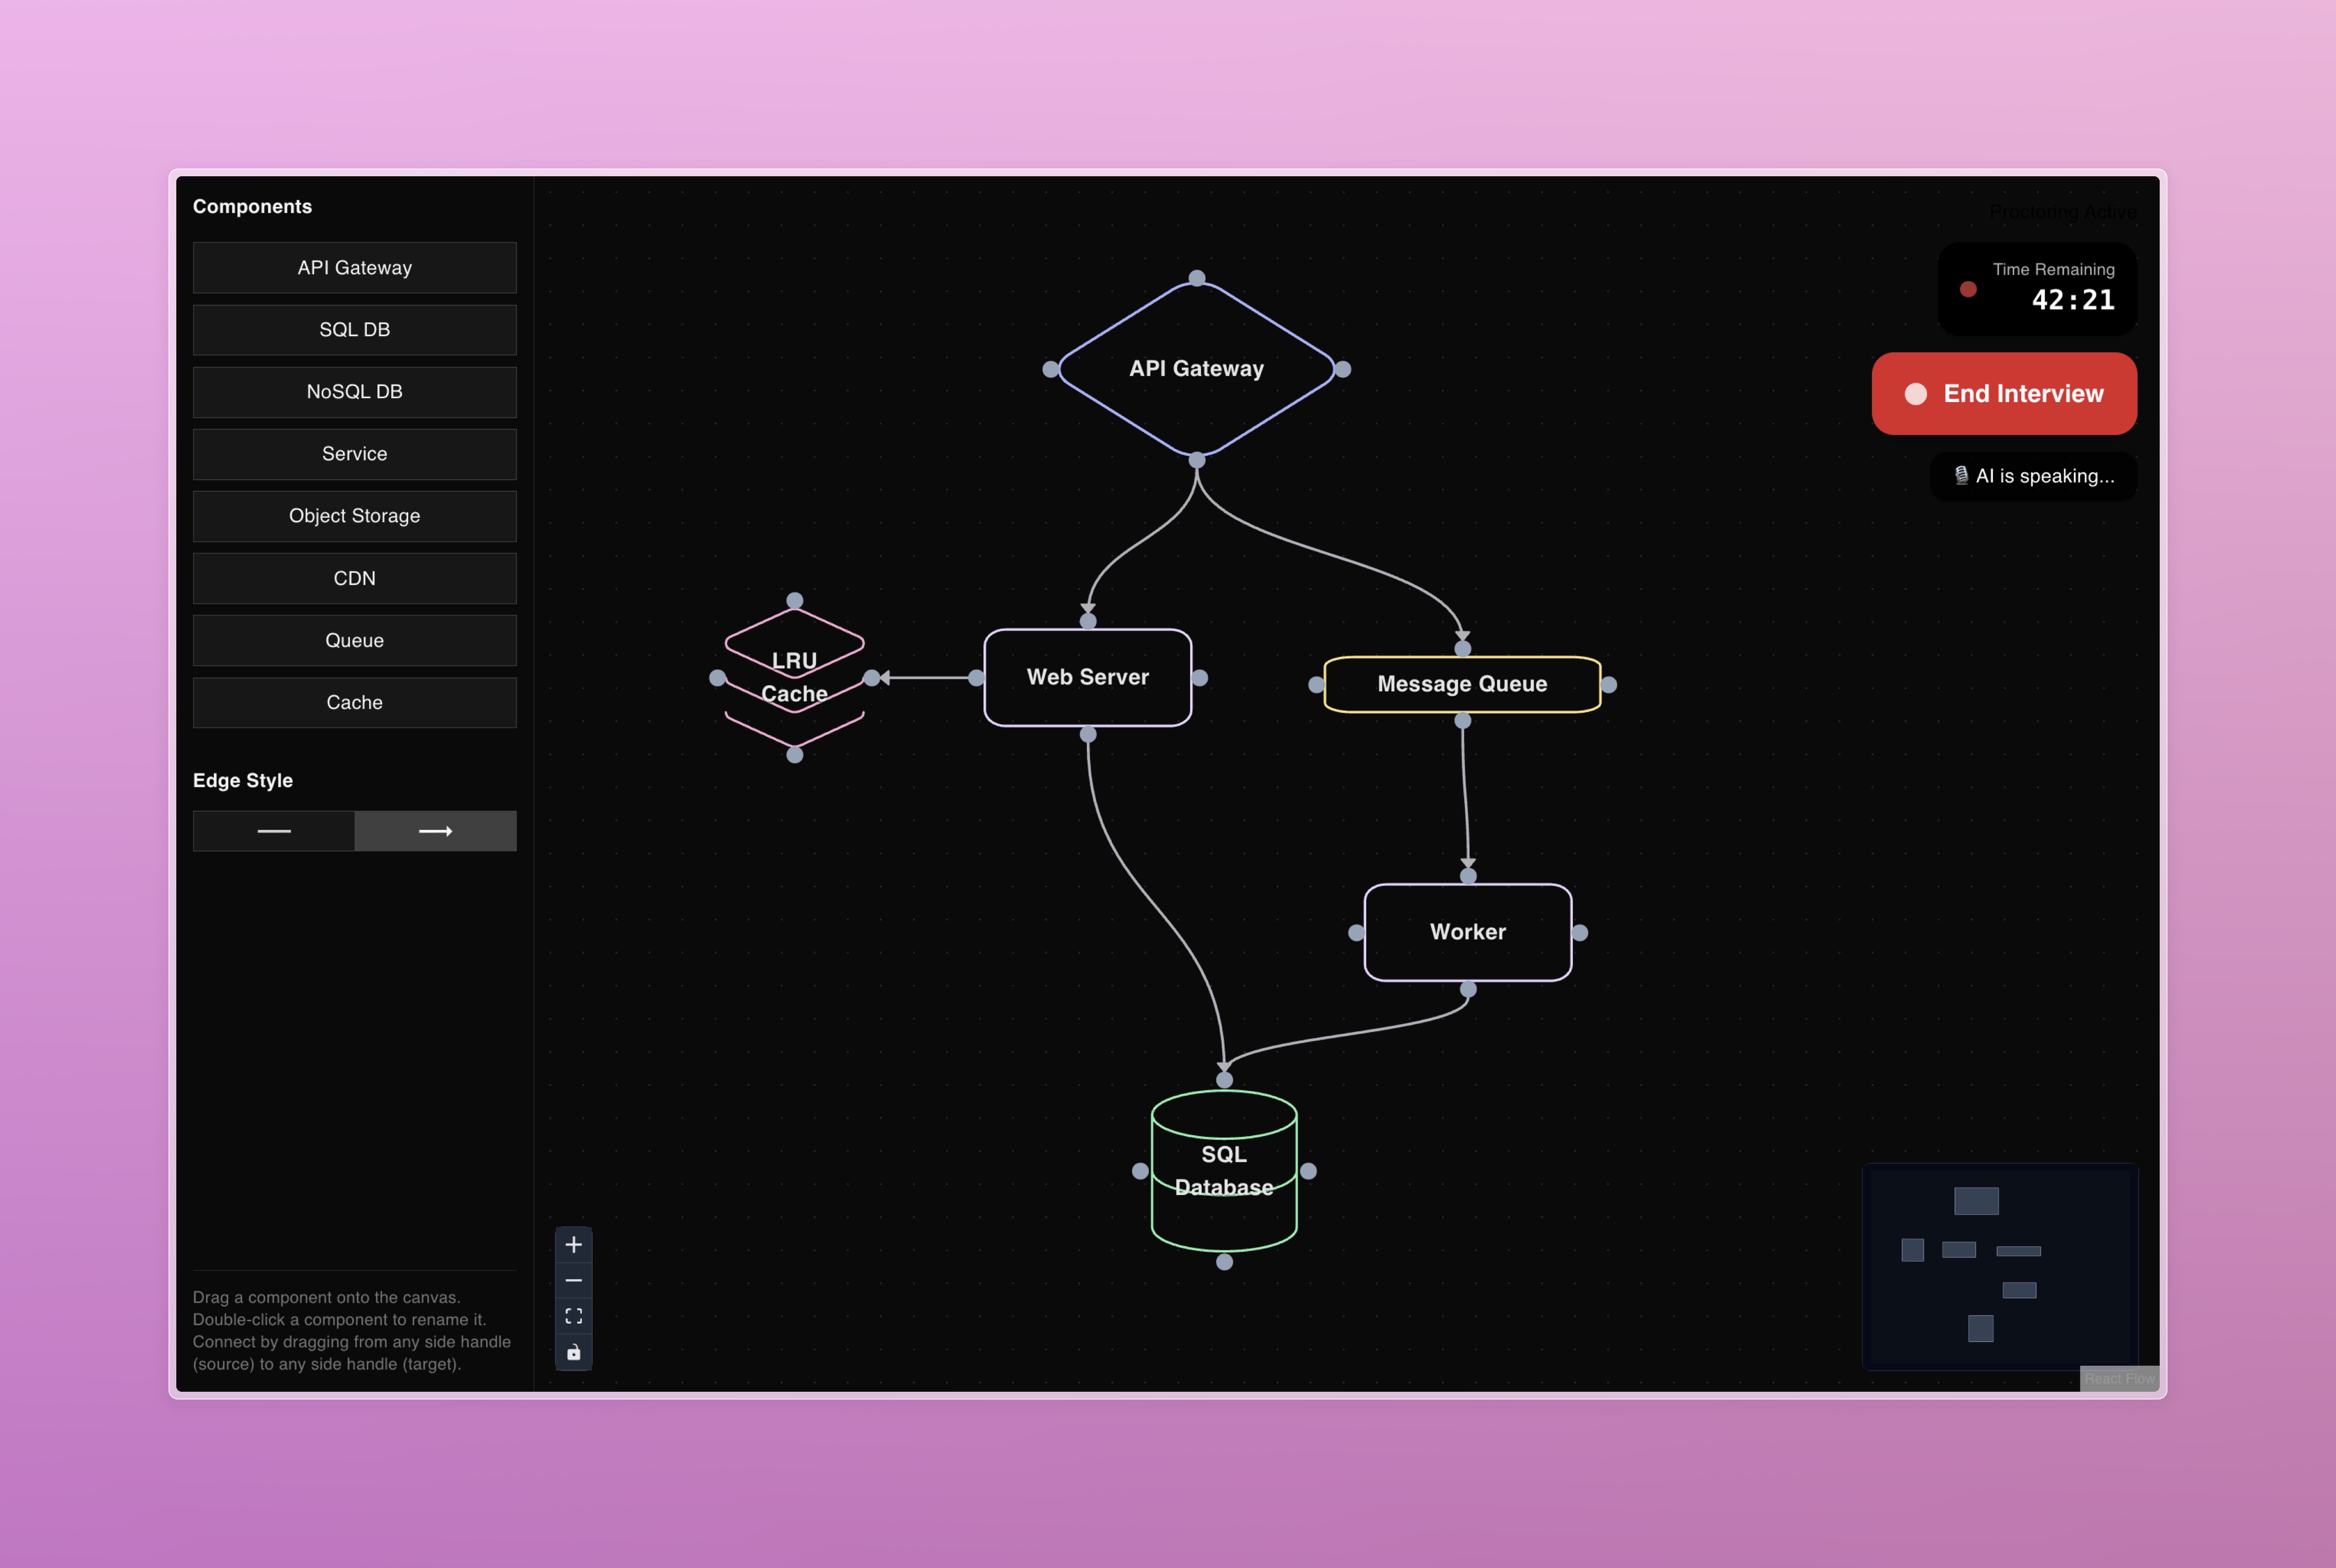
Task: Toggle the canvas interactivity lock icon
Action: (x=573, y=1352)
